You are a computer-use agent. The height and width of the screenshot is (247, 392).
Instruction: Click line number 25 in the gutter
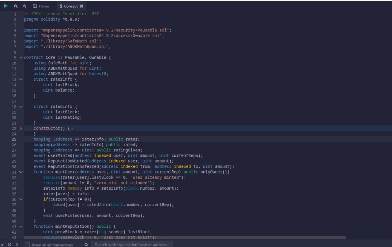click(x=14, y=139)
